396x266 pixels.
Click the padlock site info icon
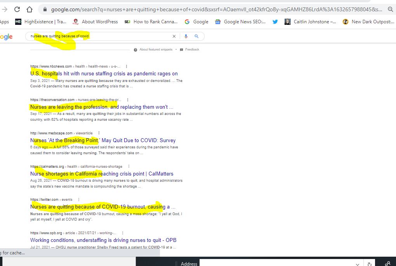click(45, 9)
